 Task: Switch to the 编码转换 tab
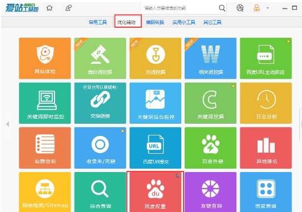155,22
